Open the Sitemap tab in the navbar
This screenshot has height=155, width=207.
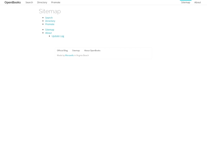tap(186, 2)
